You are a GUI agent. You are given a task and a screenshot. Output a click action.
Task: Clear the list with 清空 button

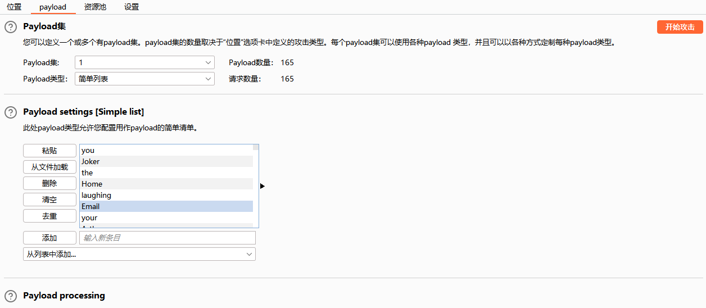click(x=49, y=200)
